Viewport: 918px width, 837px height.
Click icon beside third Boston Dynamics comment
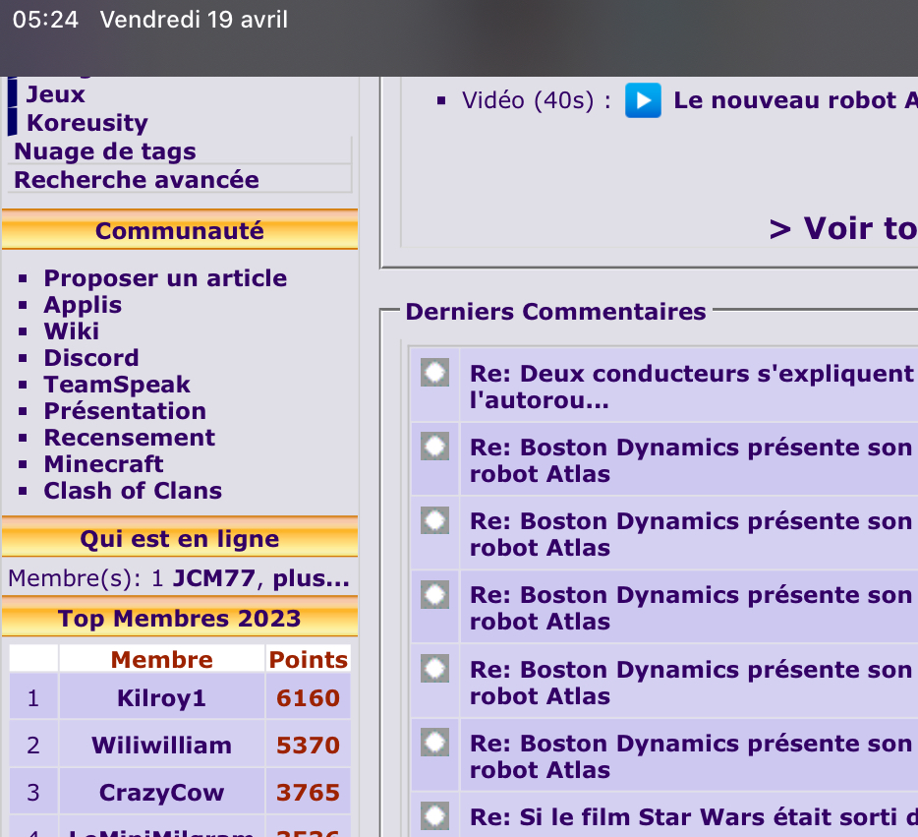pyautogui.click(x=434, y=594)
